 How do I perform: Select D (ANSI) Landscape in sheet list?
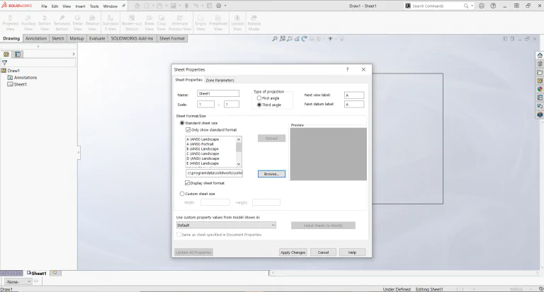[203, 158]
